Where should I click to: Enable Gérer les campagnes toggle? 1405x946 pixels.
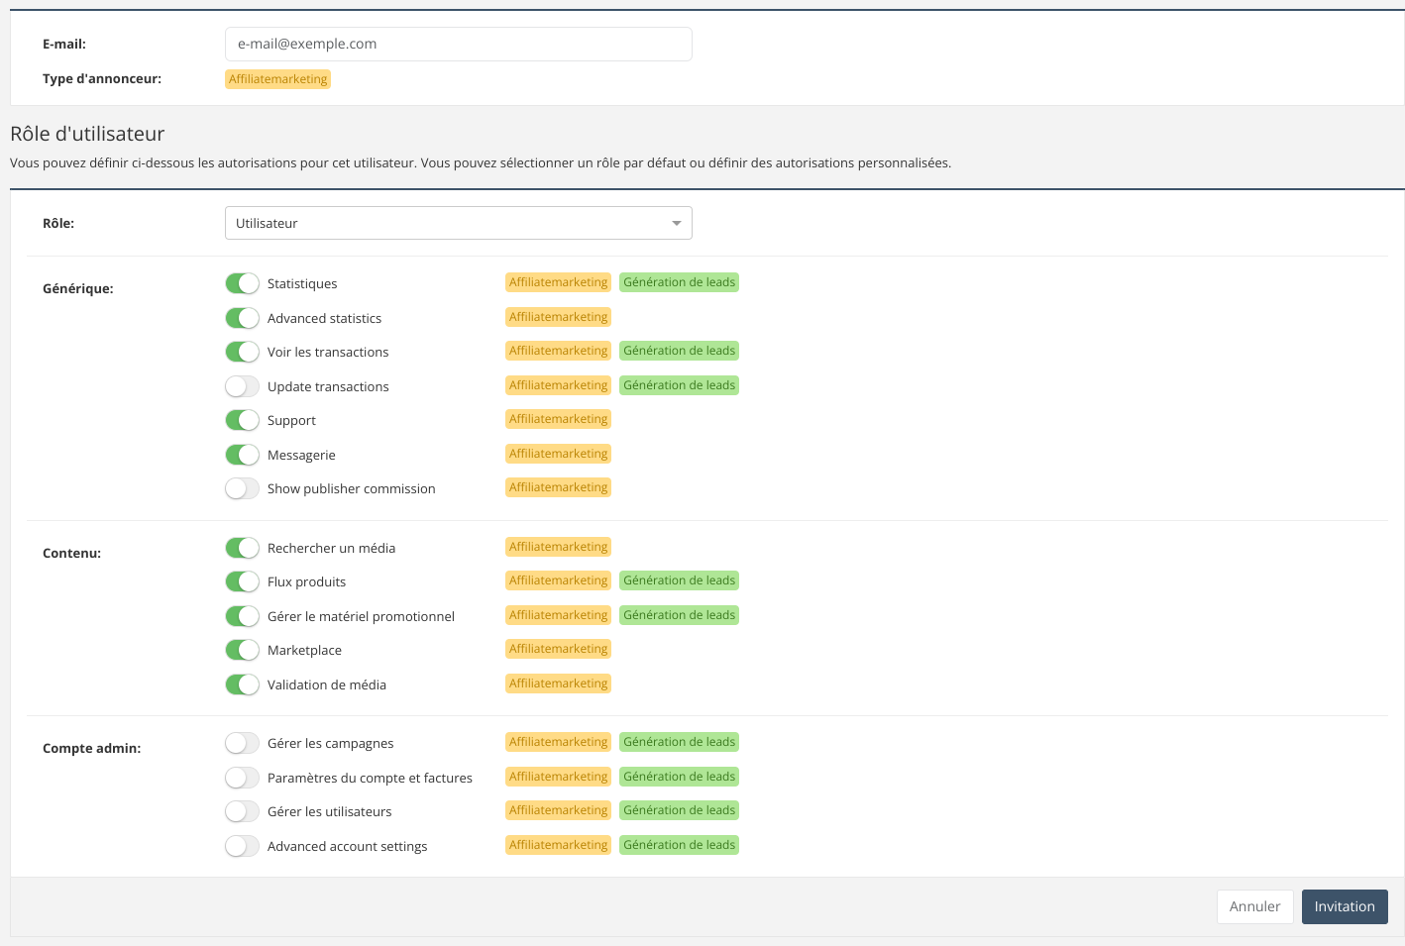pyautogui.click(x=242, y=743)
